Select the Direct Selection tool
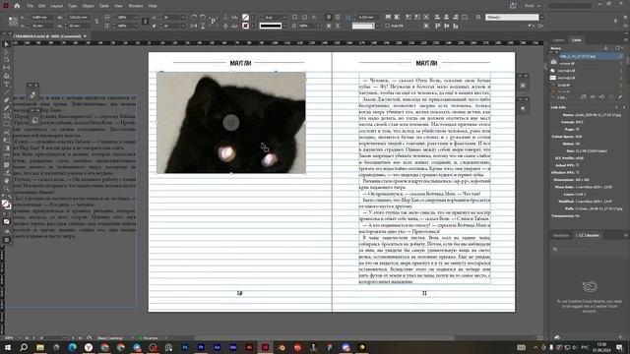The width and height of the screenshot is (630, 354). [x=7, y=52]
